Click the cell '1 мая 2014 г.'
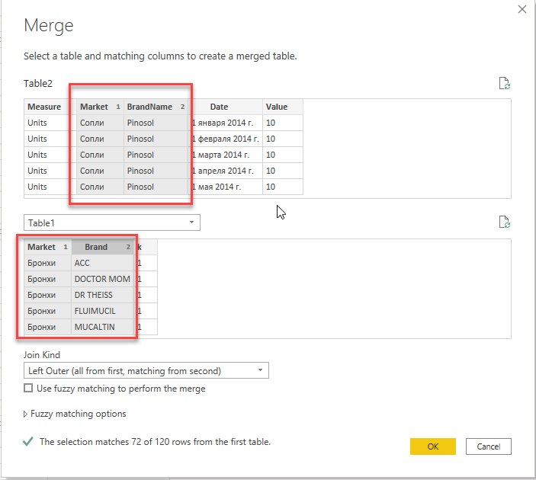536x480 pixels. 226,187
